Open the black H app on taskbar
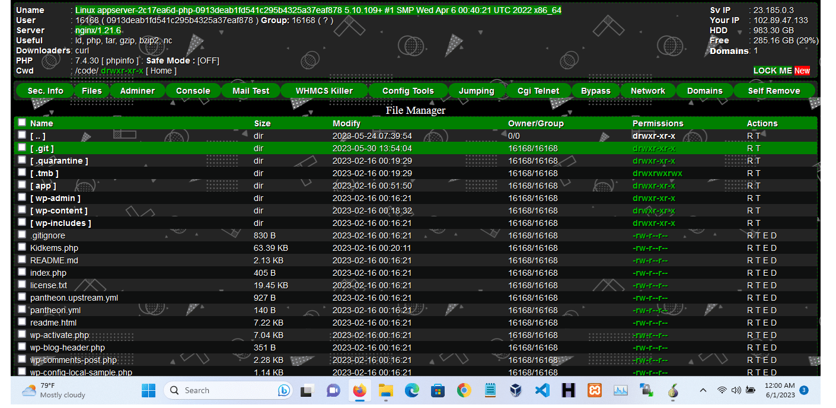The image size is (836, 408). (x=569, y=390)
